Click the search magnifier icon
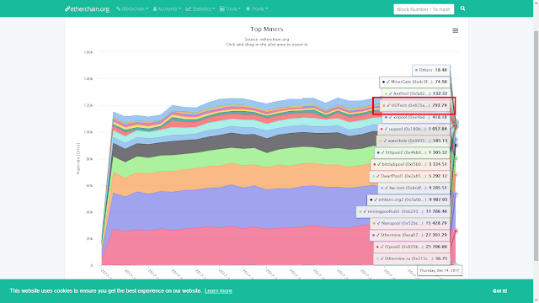Screen dimensions: 539x303 point(462,8)
